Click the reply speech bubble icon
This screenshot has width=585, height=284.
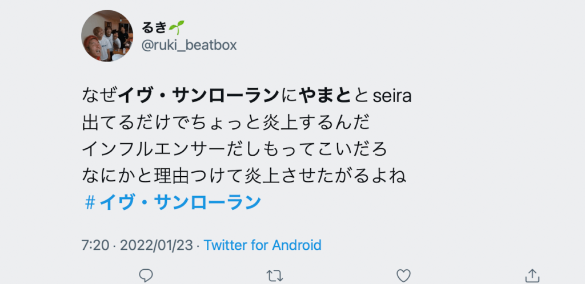pyautogui.click(x=146, y=276)
